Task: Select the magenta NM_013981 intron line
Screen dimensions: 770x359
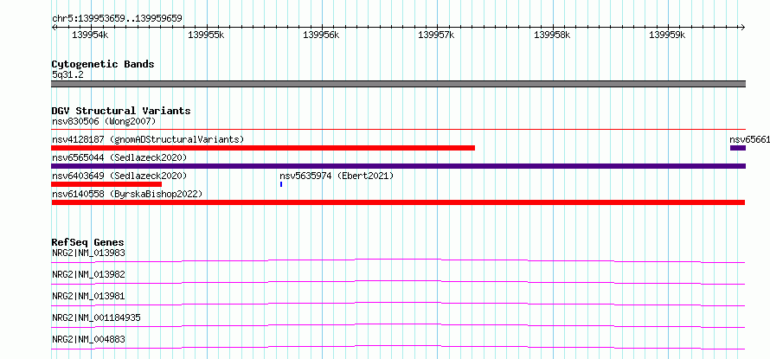Action: point(398,304)
